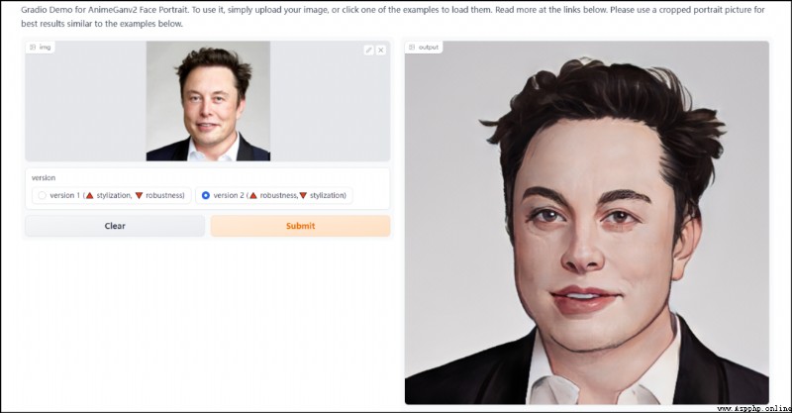Click the stylized output portrait image
This screenshot has width=792, height=413.
[587, 223]
